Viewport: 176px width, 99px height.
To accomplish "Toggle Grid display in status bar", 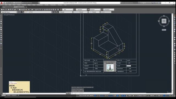I will (95, 96).
